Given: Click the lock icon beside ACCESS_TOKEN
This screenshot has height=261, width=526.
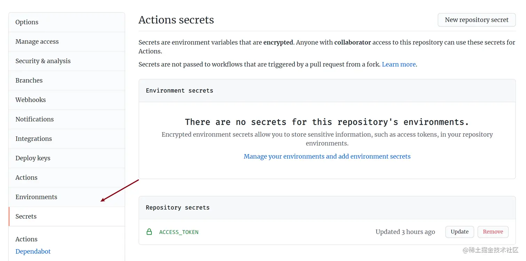Looking at the screenshot, I should click(x=149, y=232).
